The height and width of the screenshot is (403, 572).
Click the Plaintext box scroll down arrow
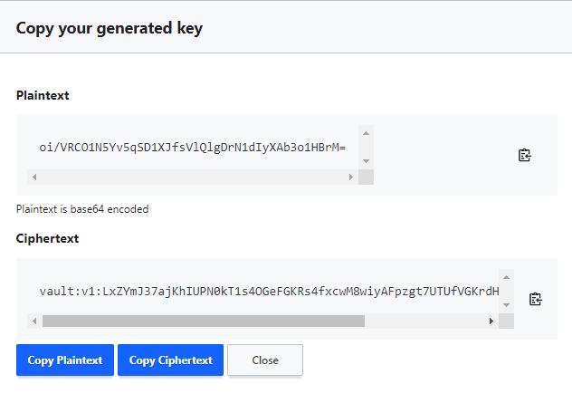(x=366, y=161)
